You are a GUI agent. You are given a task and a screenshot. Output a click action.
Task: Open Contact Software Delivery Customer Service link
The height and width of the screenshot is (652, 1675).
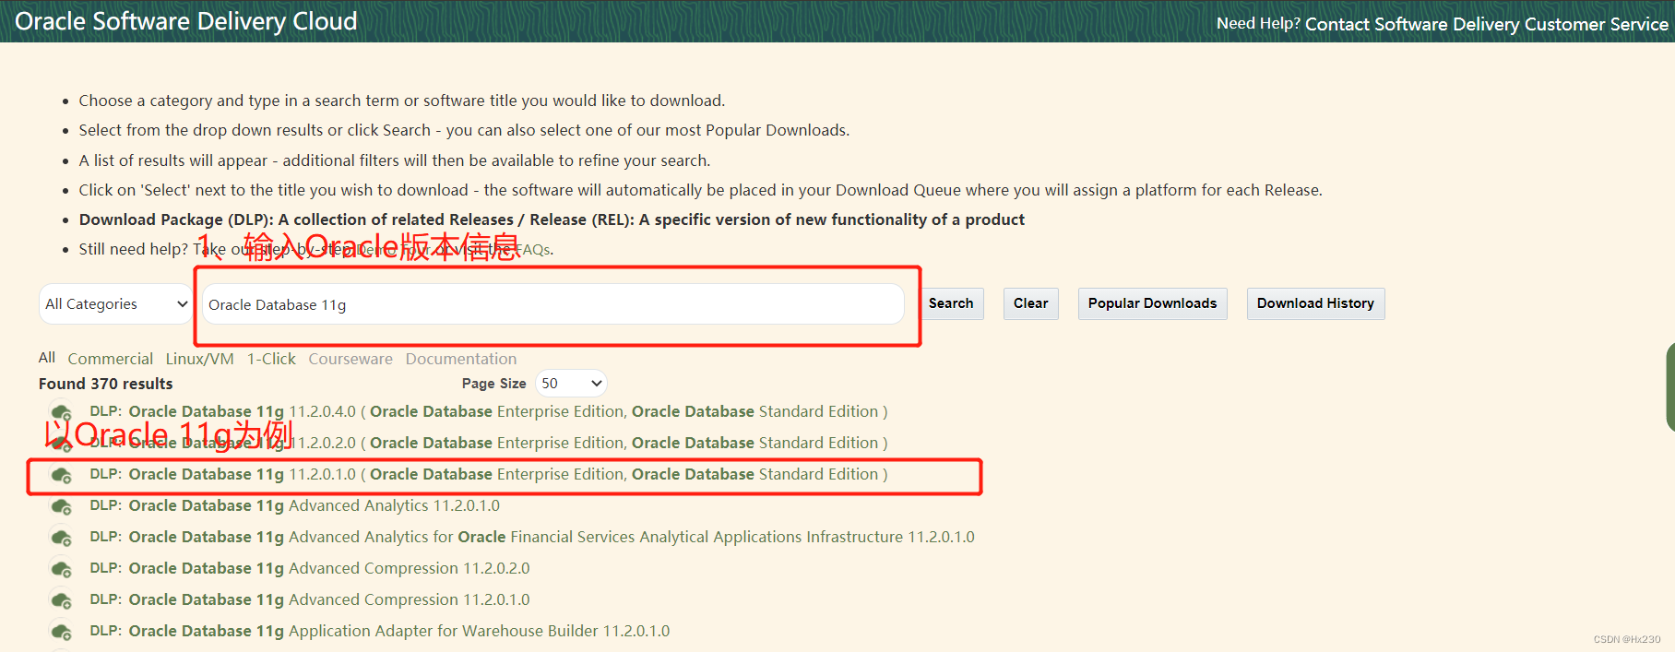tap(1486, 24)
